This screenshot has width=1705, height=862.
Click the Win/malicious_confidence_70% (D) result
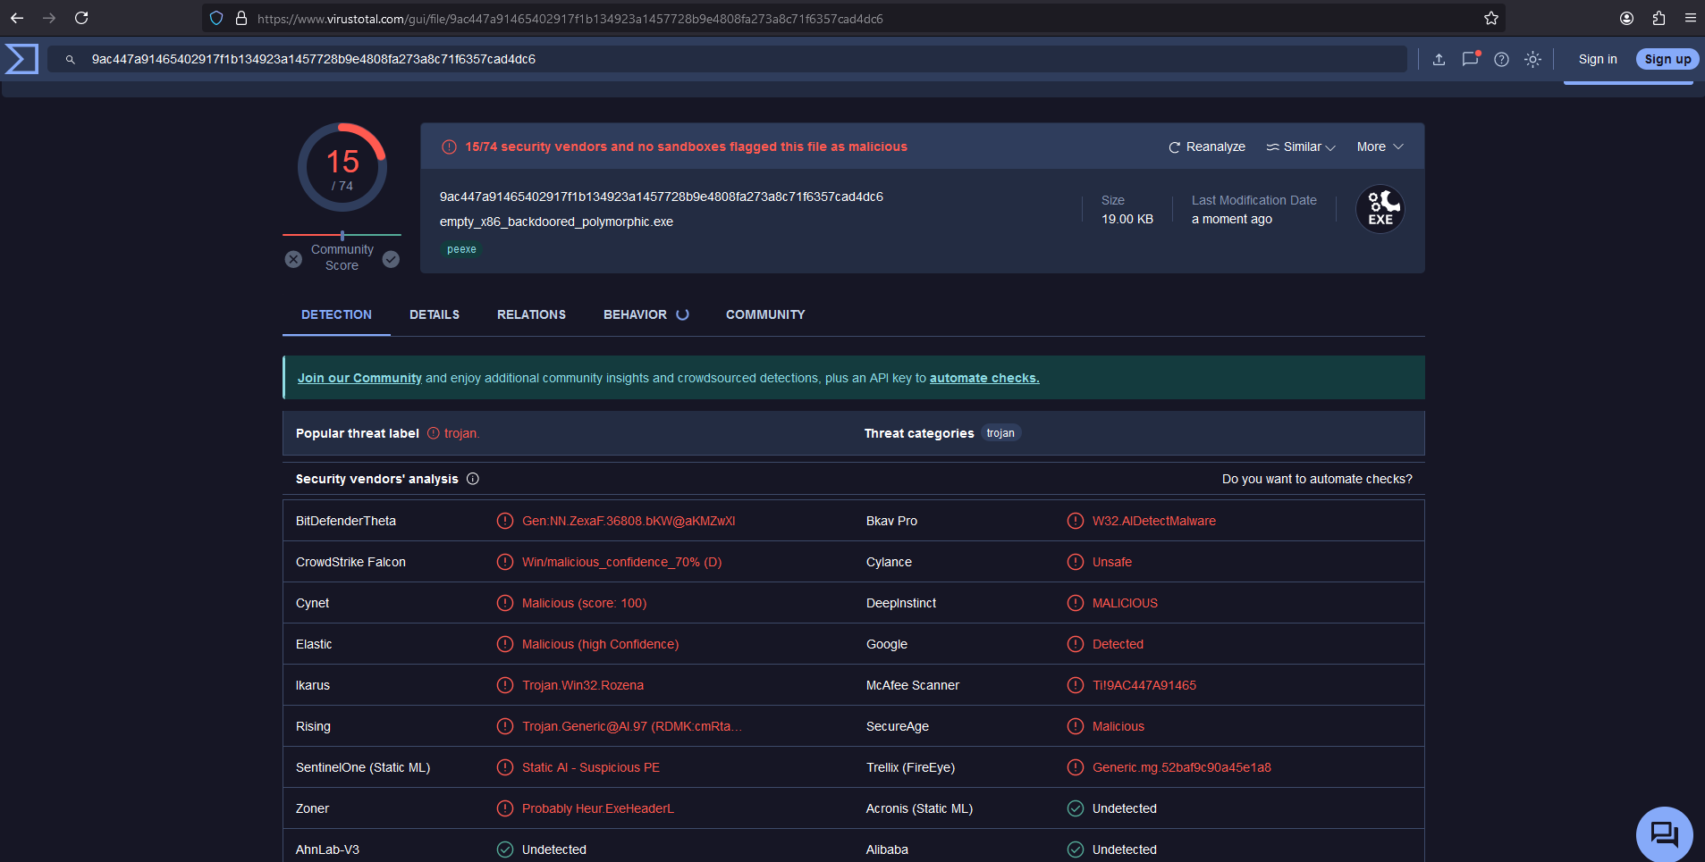click(x=621, y=562)
